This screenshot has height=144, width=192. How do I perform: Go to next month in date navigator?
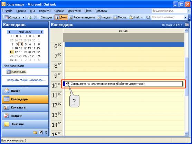pyautogui.click(x=41, y=32)
